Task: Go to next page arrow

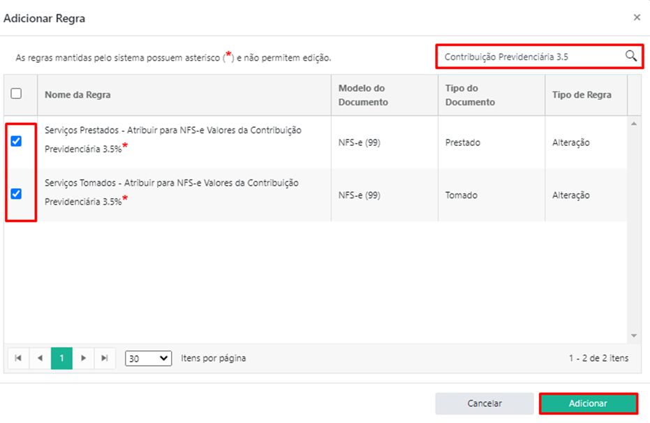Action: point(83,358)
